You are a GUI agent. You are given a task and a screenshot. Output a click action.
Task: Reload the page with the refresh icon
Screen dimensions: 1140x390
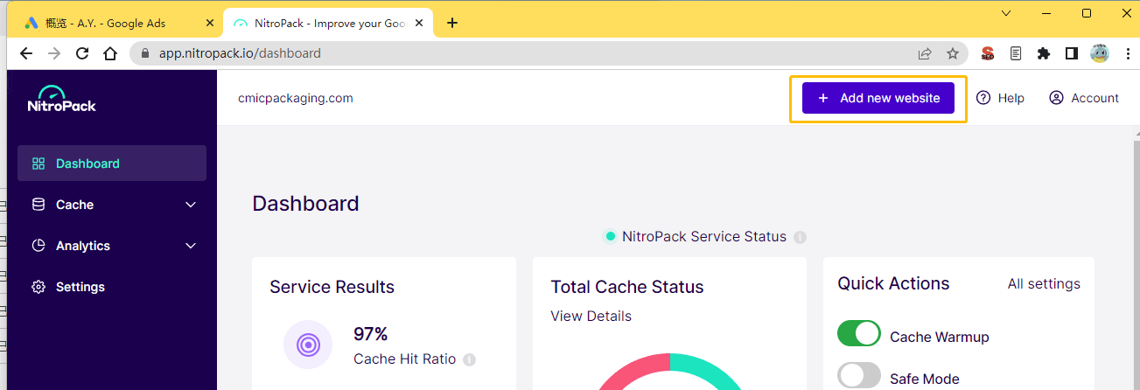(x=82, y=53)
